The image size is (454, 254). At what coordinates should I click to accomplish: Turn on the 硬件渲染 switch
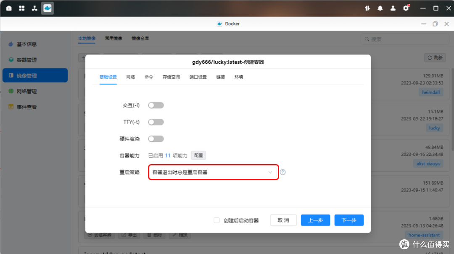(x=156, y=139)
